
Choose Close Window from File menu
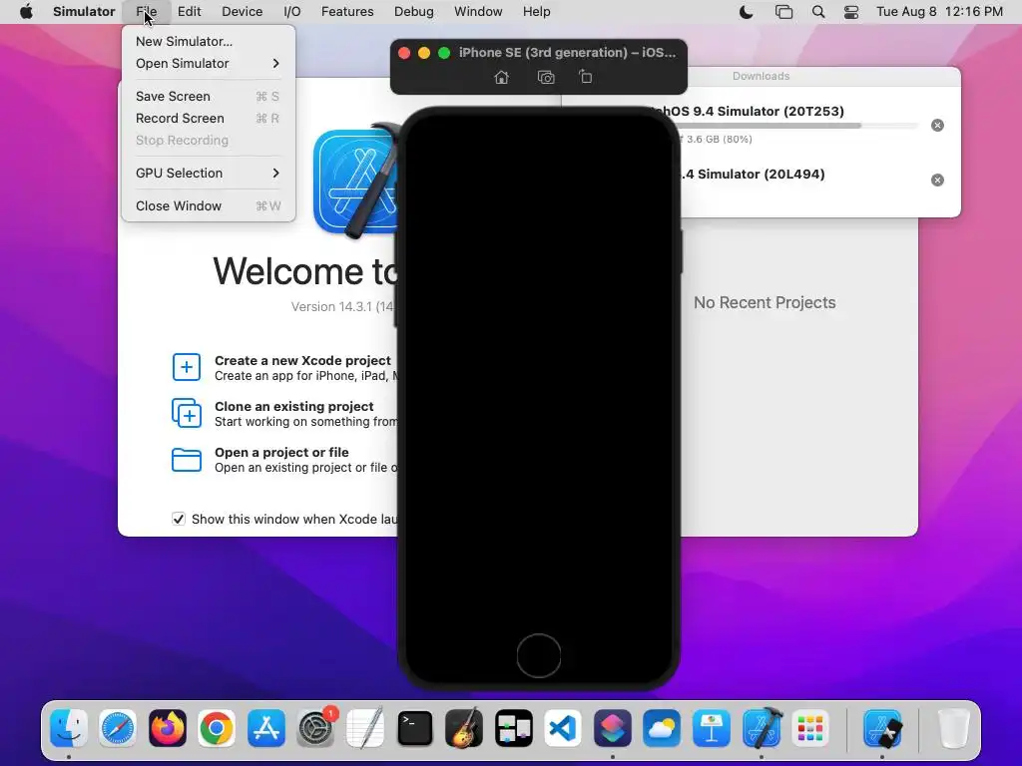pyautogui.click(x=208, y=205)
